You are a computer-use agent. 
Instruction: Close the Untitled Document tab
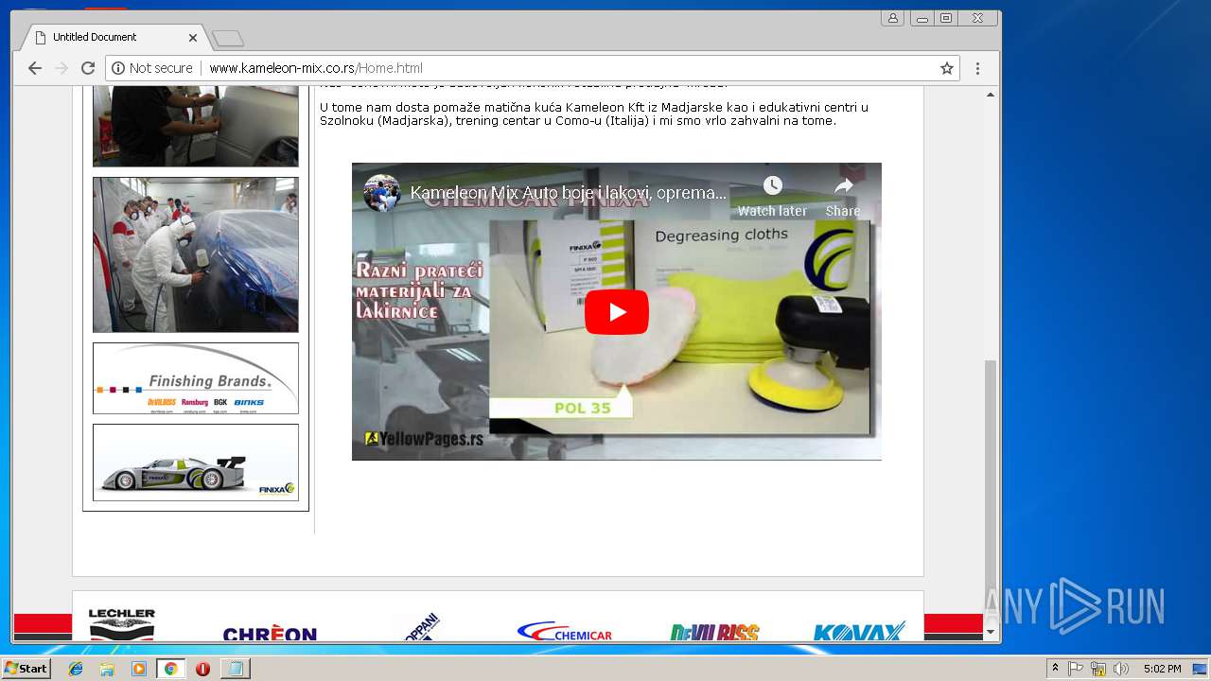(x=193, y=38)
